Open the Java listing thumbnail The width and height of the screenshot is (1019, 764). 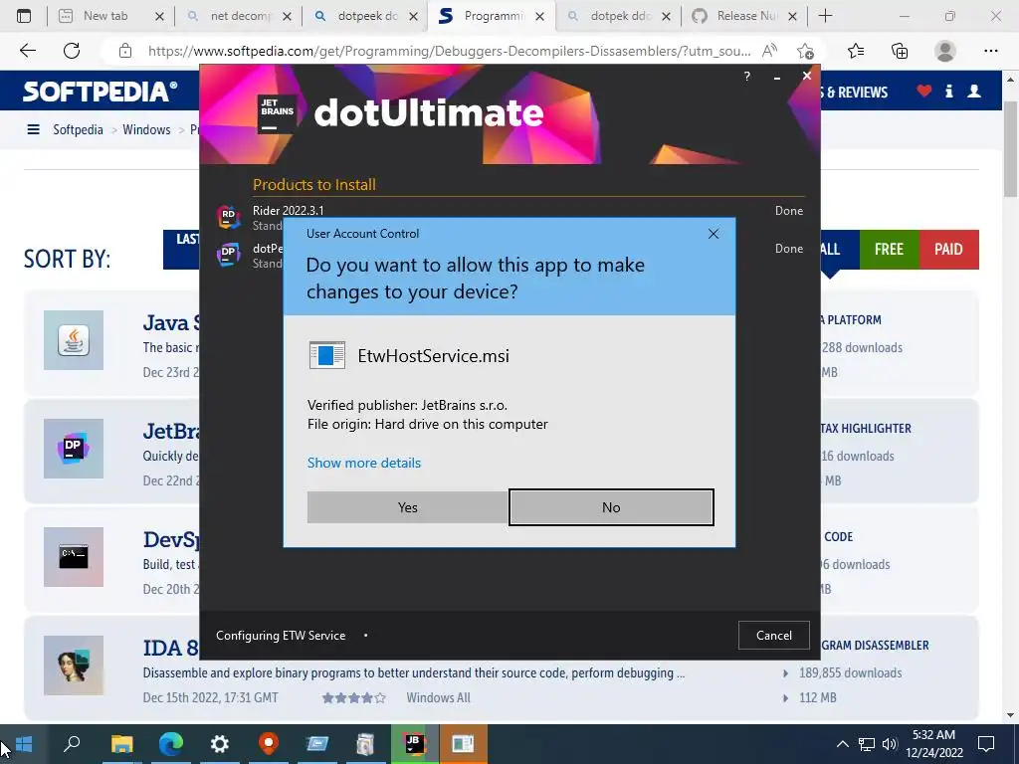tap(74, 340)
